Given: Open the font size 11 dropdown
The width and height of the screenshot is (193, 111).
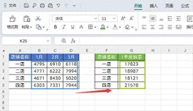Looking at the screenshot, I should pos(114,19).
